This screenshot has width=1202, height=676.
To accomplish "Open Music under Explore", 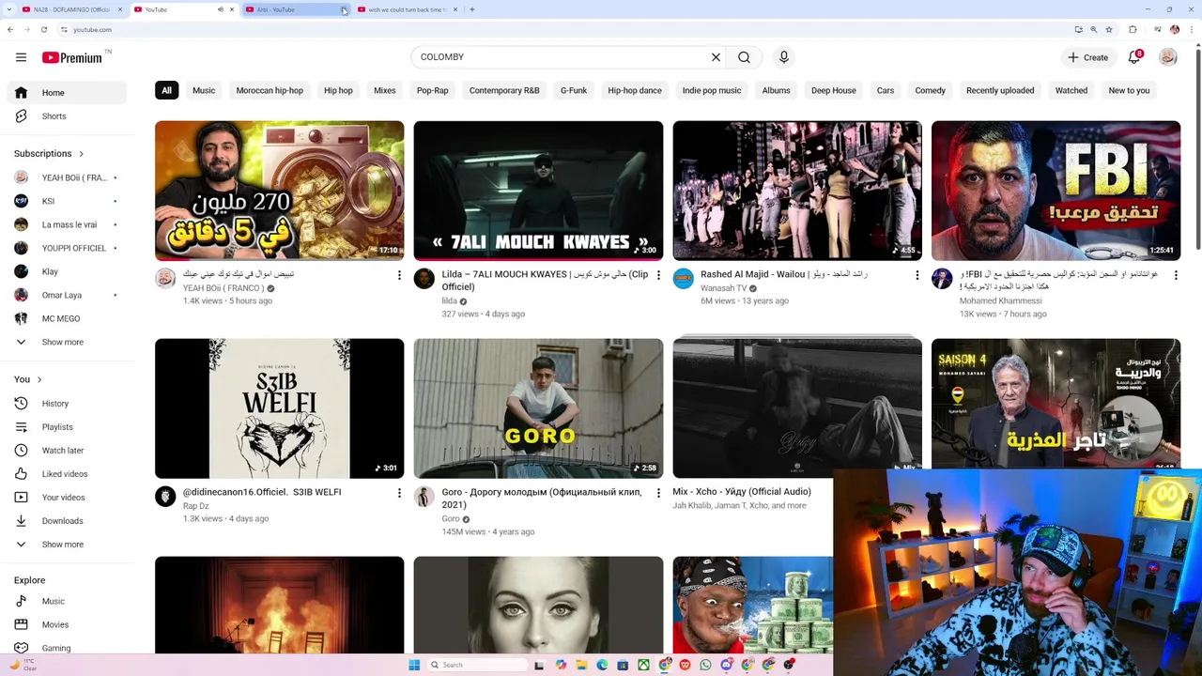I will (x=67, y=601).
